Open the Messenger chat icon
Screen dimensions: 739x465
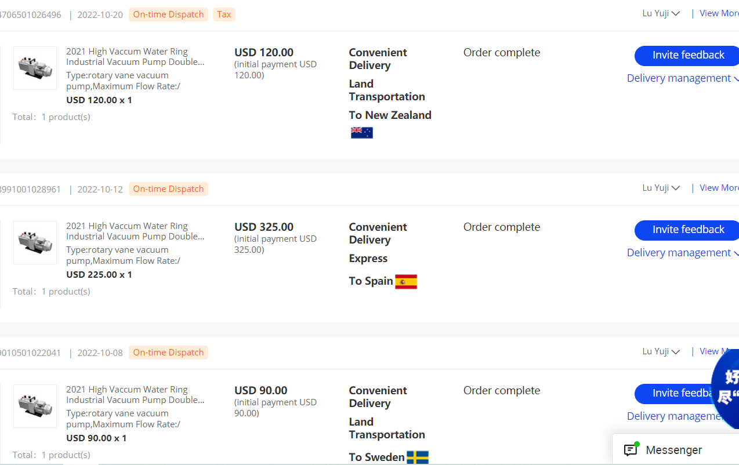[x=631, y=450]
